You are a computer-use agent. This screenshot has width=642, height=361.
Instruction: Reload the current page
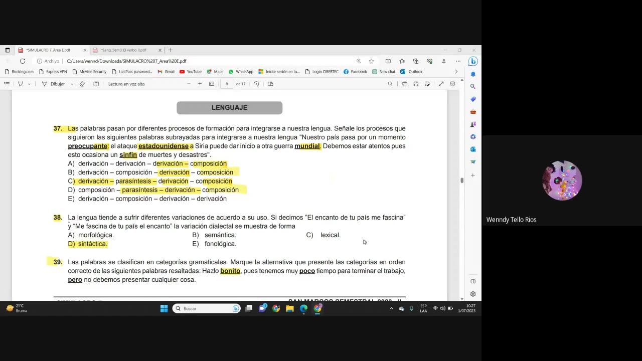tap(23, 61)
